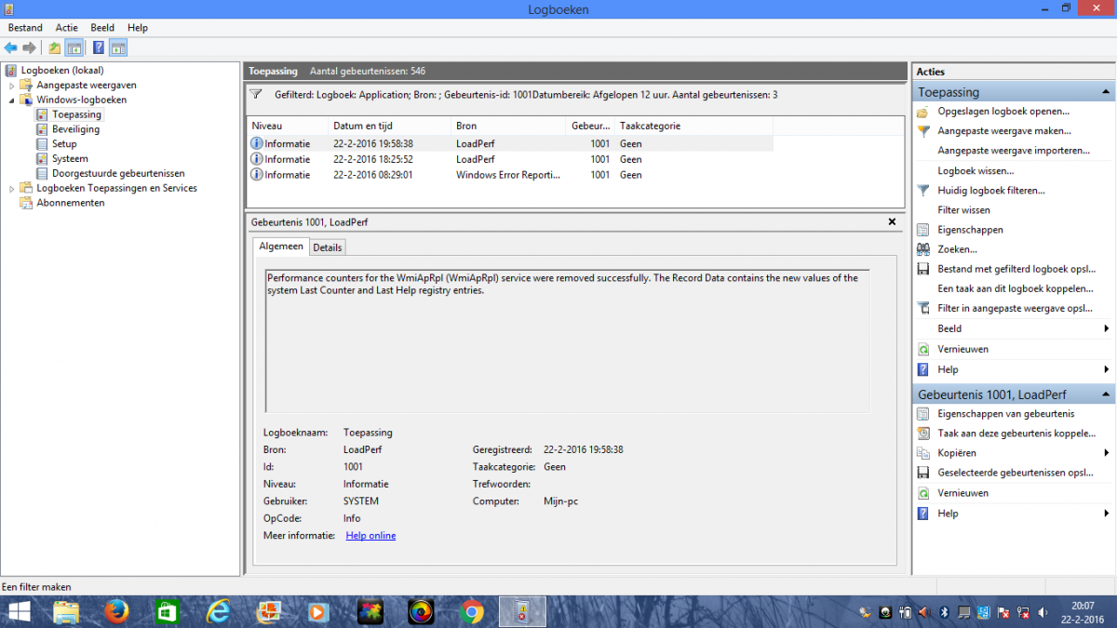Switch to the Details tab
The width and height of the screenshot is (1117, 628).
[x=328, y=247]
